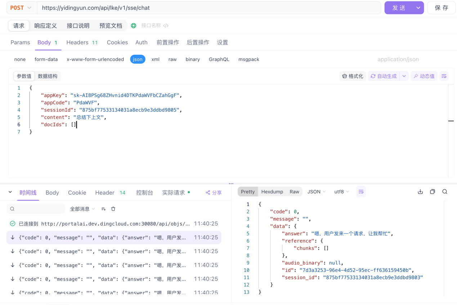Click the message sort order icon
The width and height of the screenshot is (457, 305).
pyautogui.click(x=103, y=209)
